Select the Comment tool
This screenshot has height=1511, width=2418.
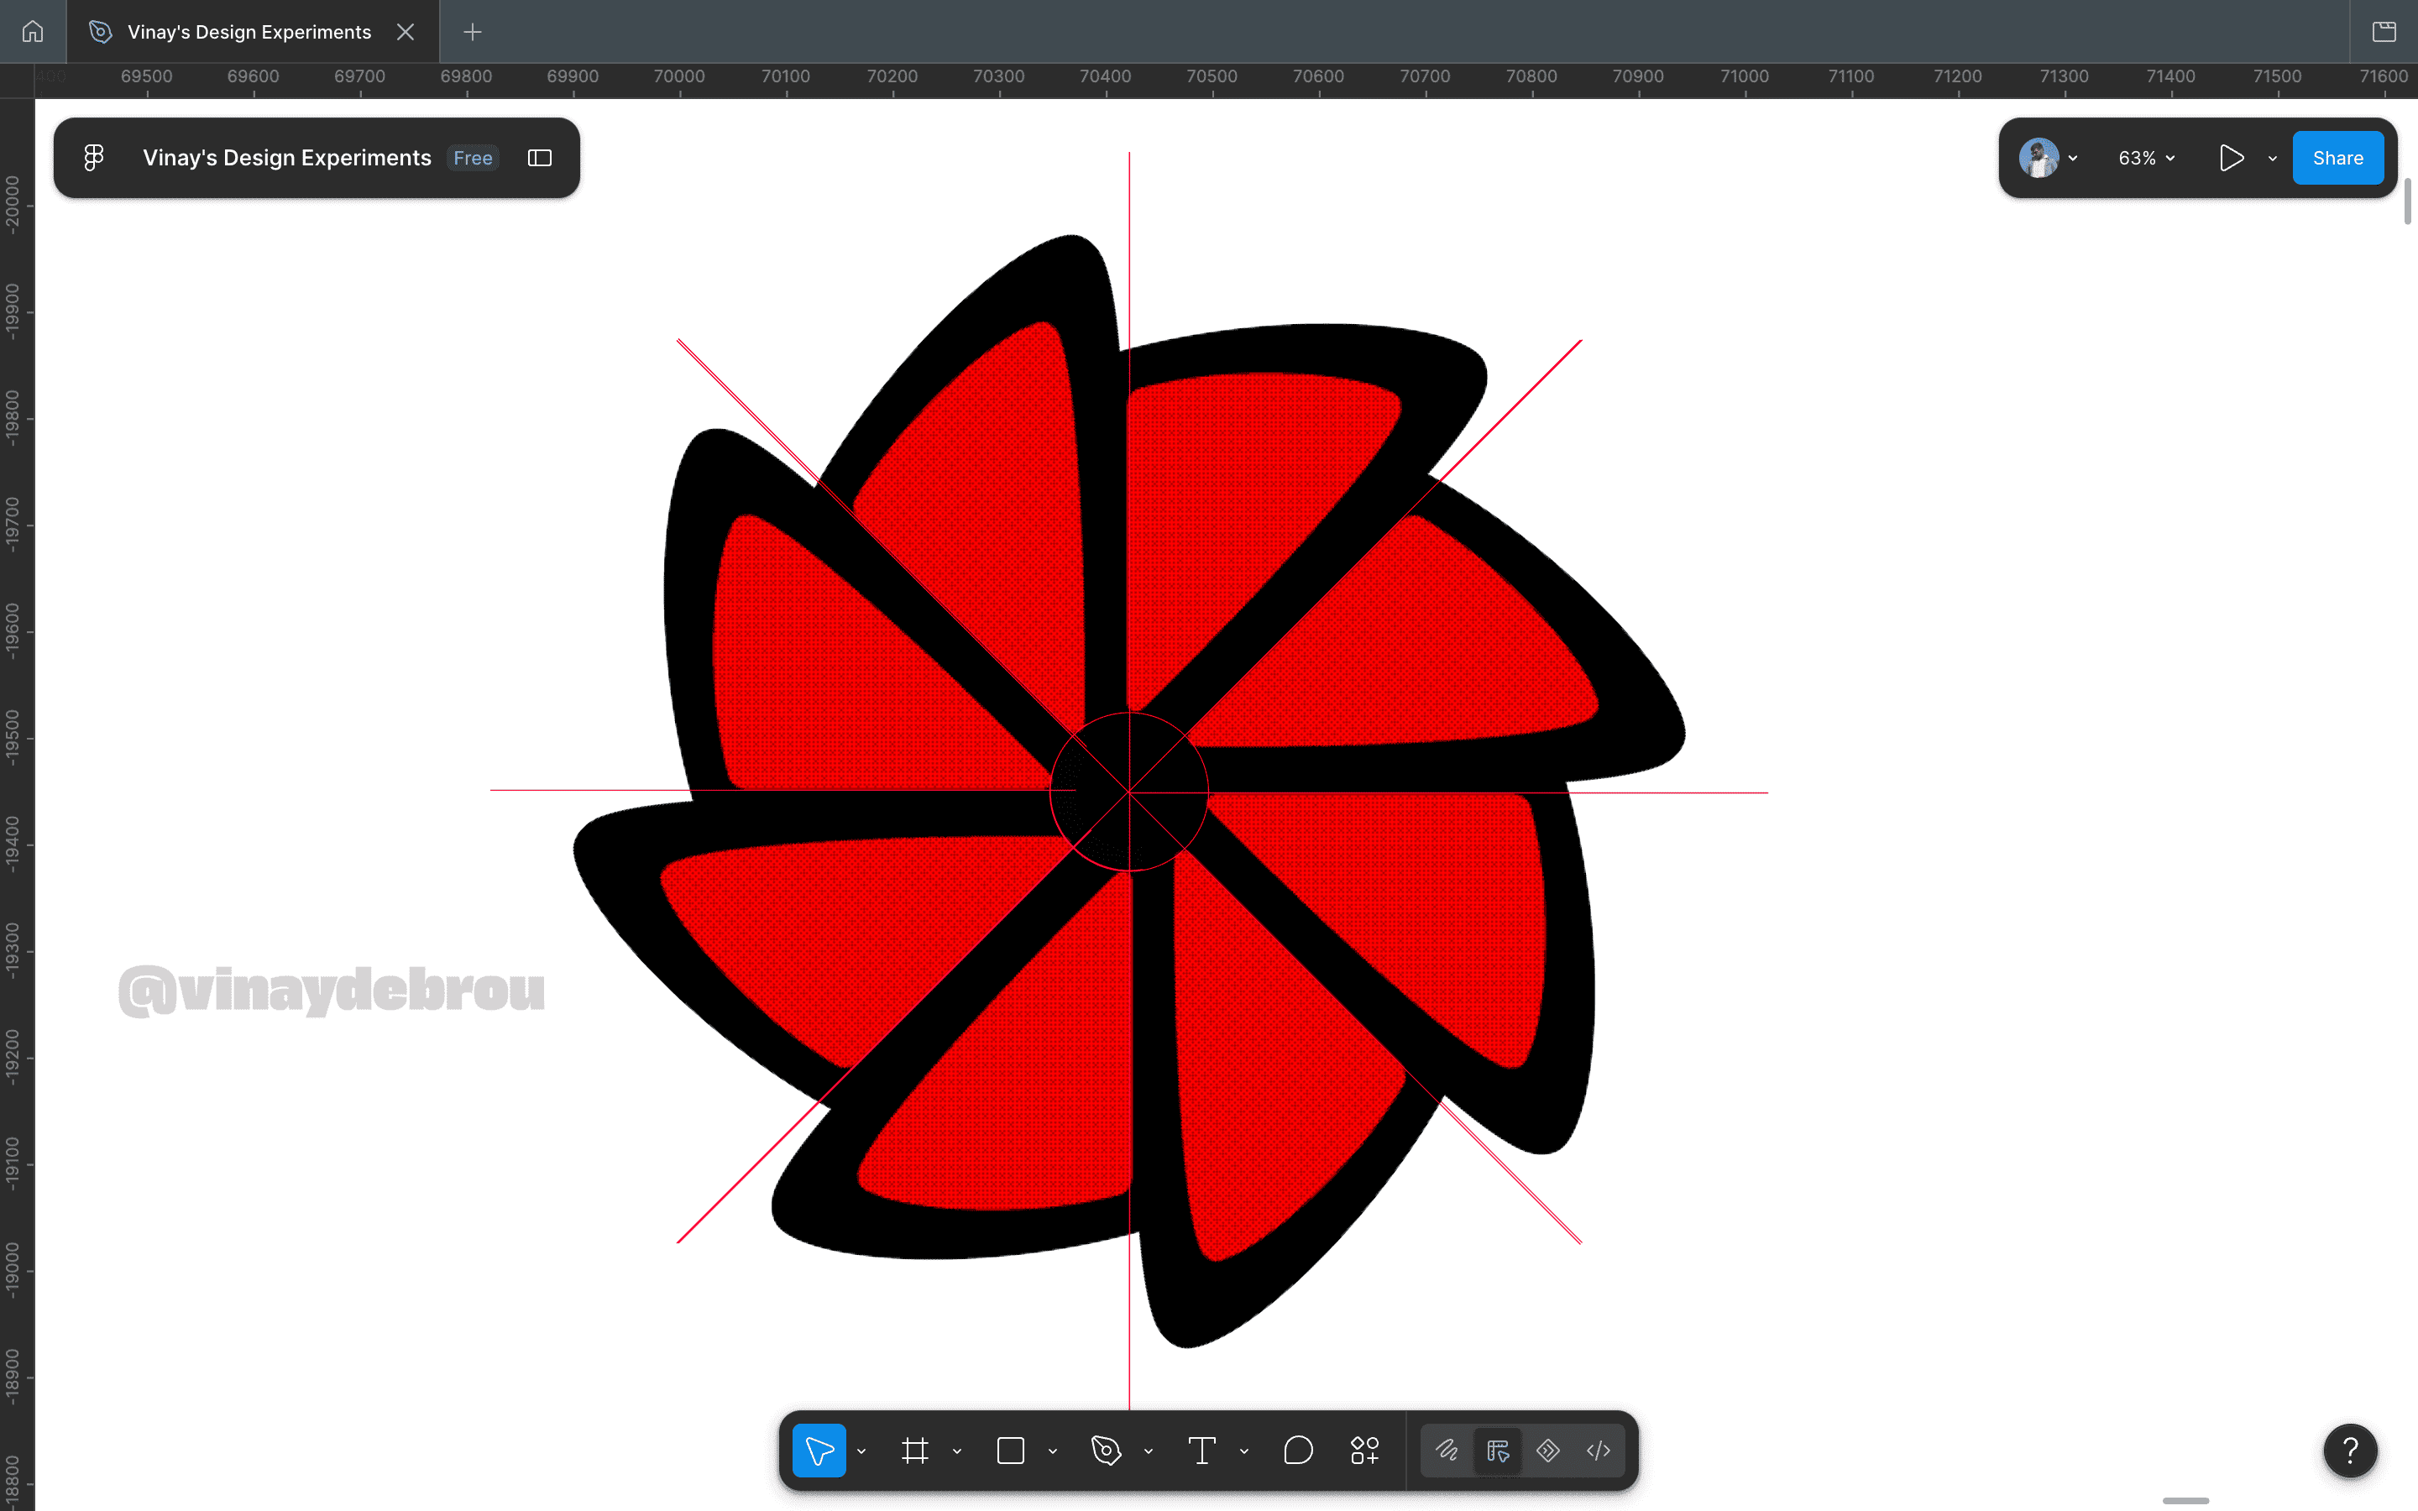(x=1298, y=1450)
